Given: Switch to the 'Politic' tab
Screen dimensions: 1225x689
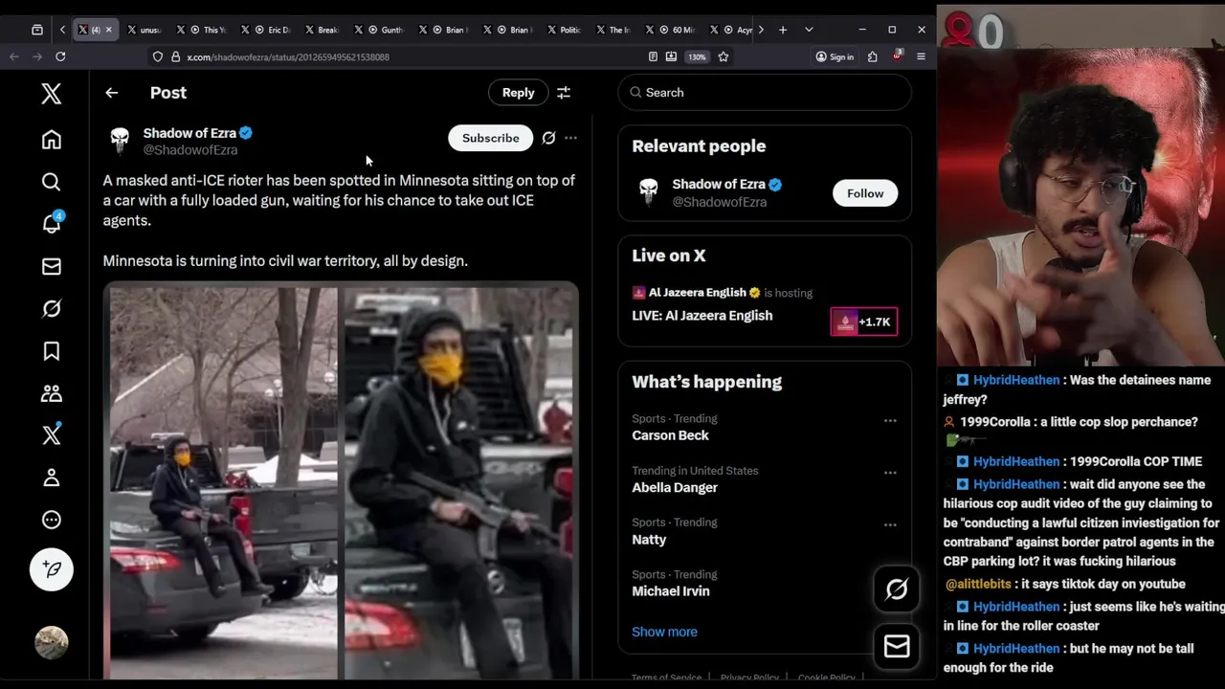Looking at the screenshot, I should tap(564, 30).
